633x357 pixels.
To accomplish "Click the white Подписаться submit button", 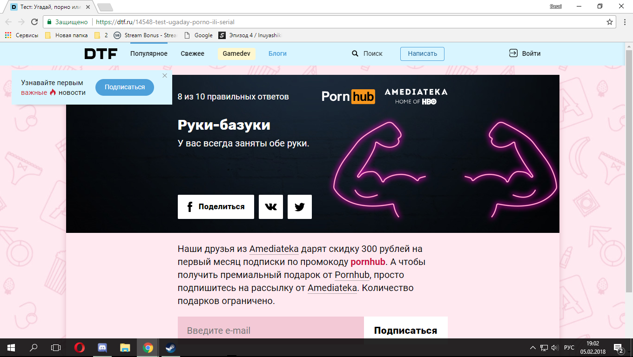I will click(406, 331).
